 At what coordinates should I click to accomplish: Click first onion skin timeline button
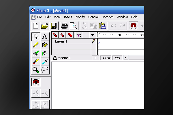tap(55, 35)
